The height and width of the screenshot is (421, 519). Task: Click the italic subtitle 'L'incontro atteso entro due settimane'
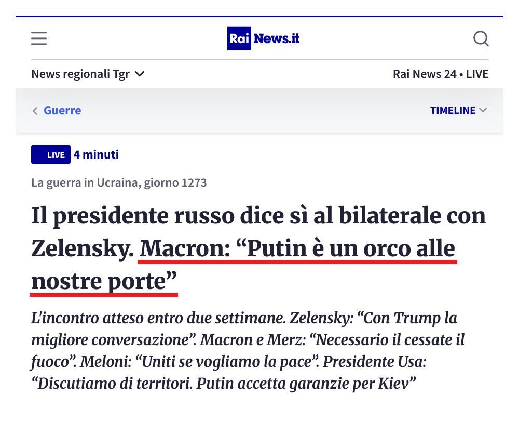(158, 318)
